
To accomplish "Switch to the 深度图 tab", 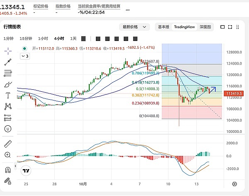I will [205, 27].
